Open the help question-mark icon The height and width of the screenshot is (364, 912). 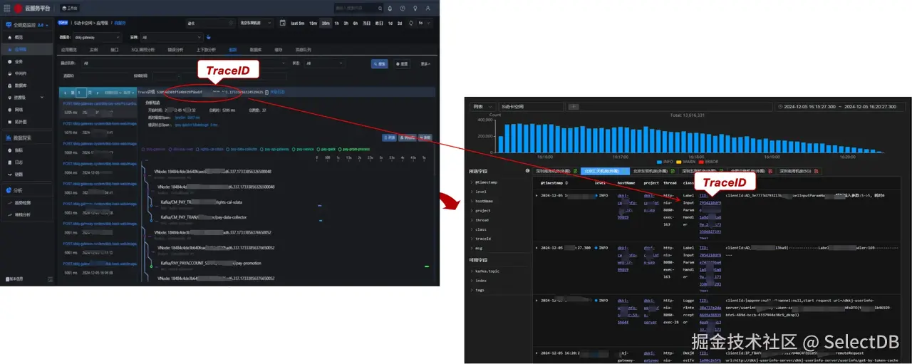402,9
